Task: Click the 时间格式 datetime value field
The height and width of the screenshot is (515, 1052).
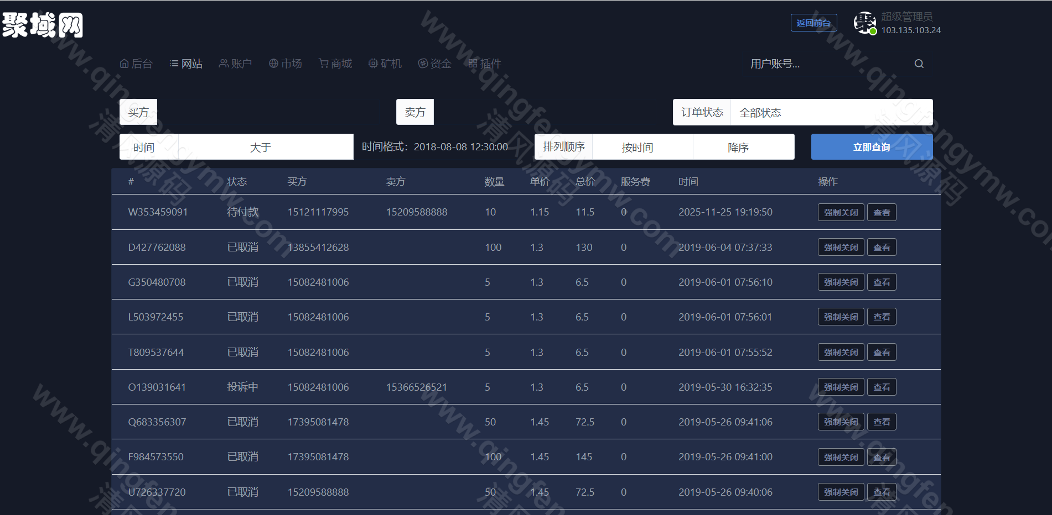Action: [461, 146]
